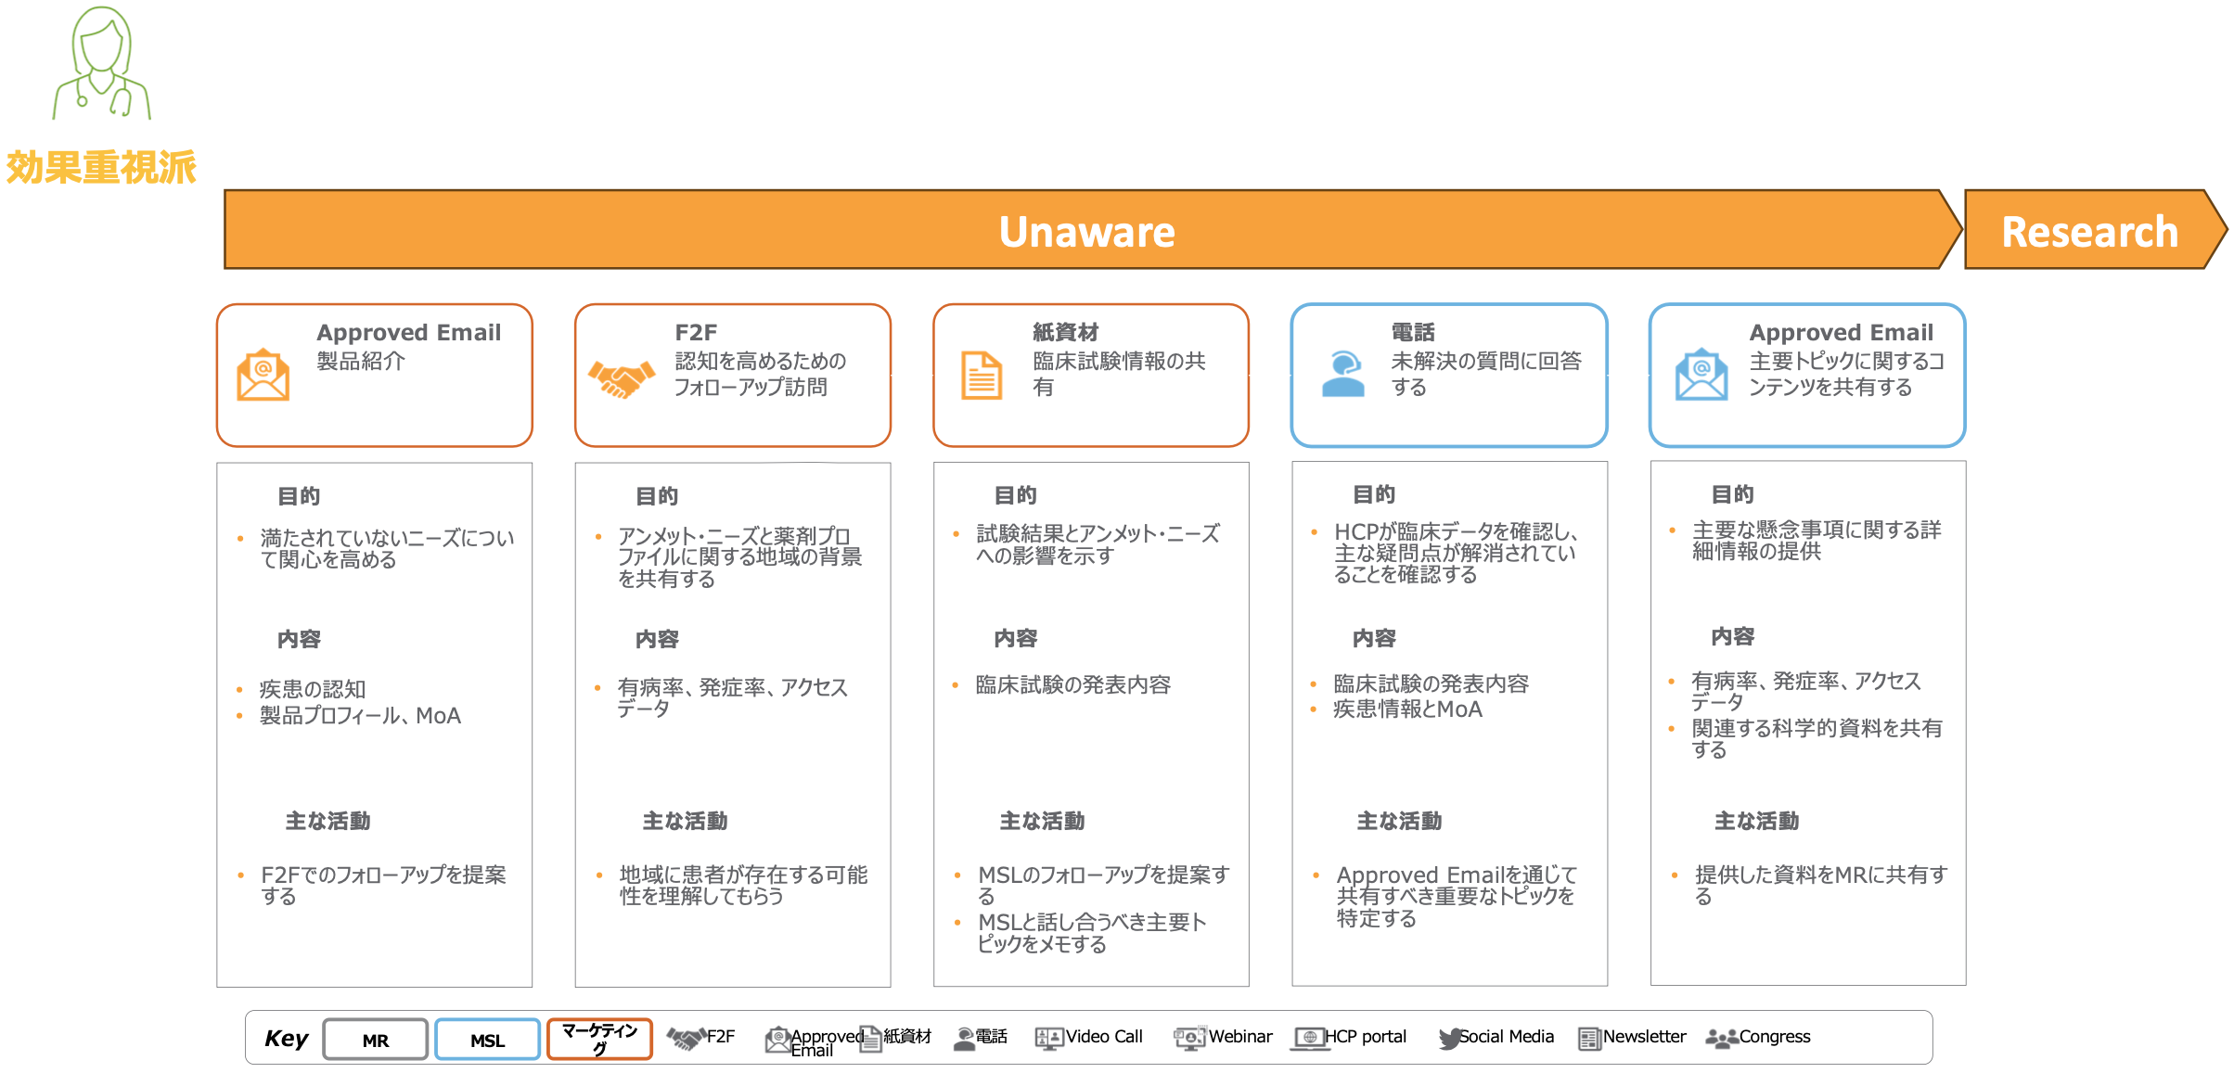The width and height of the screenshot is (2234, 1073).
Task: Click the Congress people icon in key
Action: (1721, 1039)
